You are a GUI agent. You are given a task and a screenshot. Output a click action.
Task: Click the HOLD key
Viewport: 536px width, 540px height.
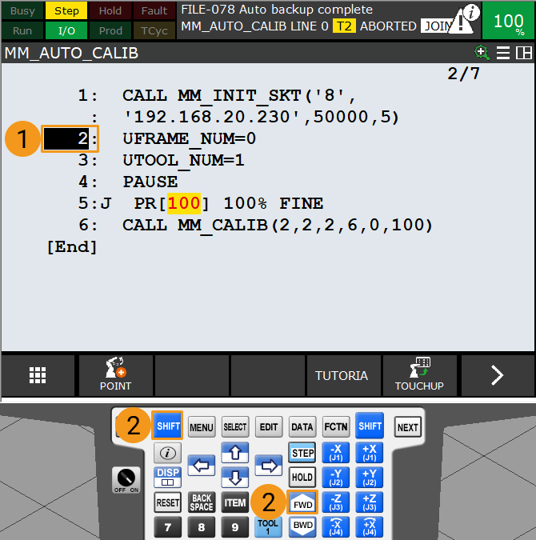point(302,478)
